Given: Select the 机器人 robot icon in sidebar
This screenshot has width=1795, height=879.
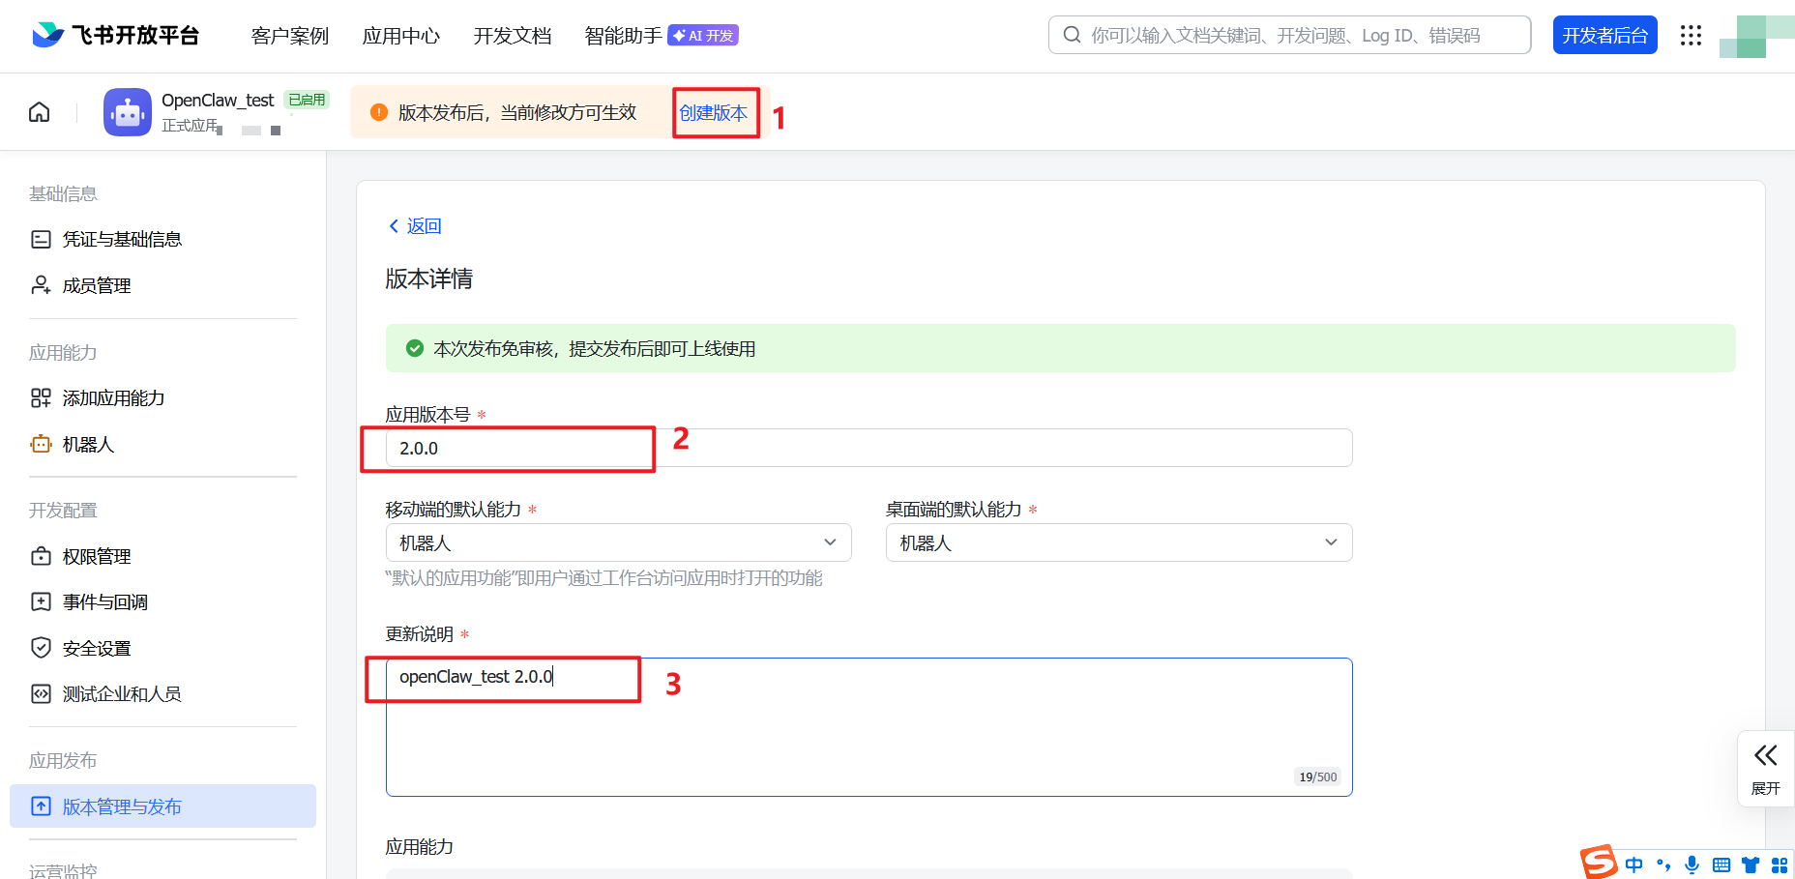Looking at the screenshot, I should tap(41, 444).
